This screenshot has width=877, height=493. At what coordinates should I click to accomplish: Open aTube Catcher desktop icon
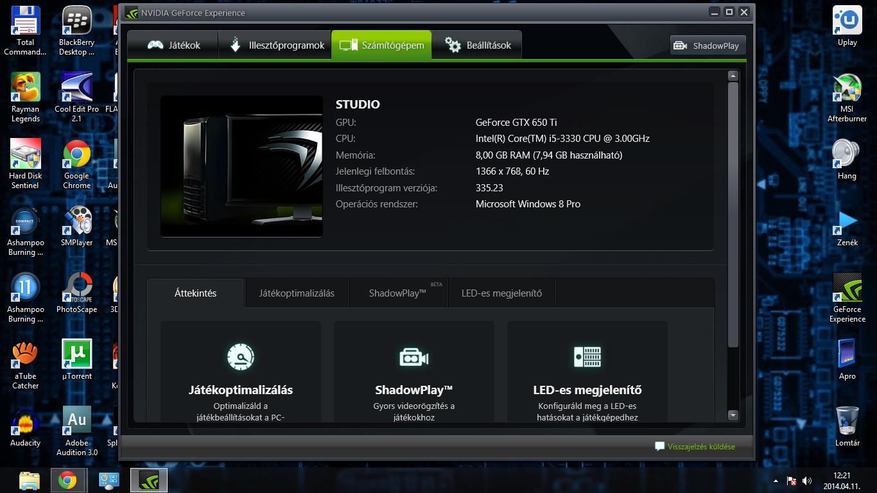(26, 365)
